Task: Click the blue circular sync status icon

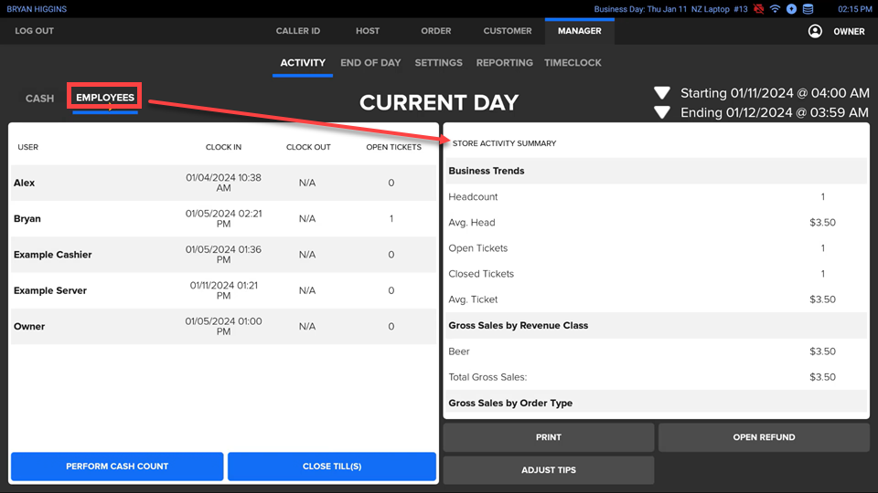Action: coord(791,9)
